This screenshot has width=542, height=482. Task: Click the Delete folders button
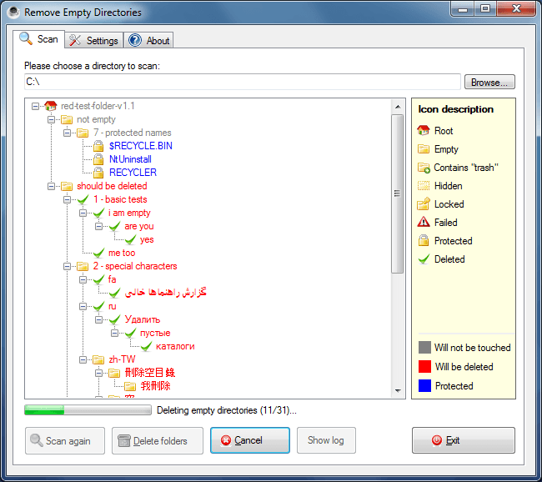click(158, 440)
